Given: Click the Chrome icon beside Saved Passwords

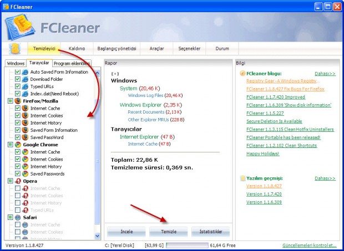Looking at the screenshot, I should click(x=25, y=173).
